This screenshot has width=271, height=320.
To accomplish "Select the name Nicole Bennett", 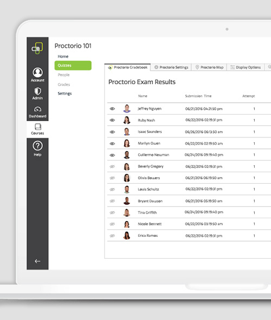I will point(150,224).
